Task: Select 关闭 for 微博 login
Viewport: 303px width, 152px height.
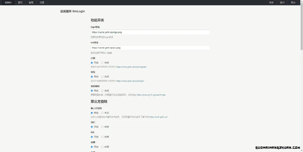Action: pyautogui.click(x=102, y=147)
